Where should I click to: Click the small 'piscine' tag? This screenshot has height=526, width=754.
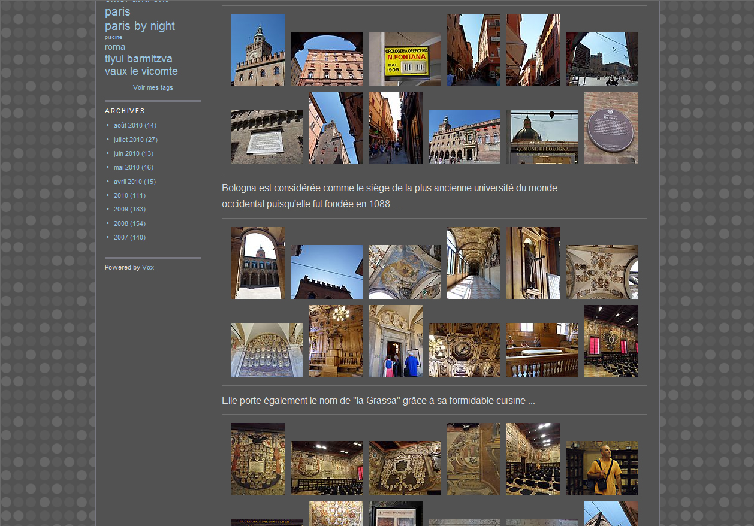tap(113, 37)
